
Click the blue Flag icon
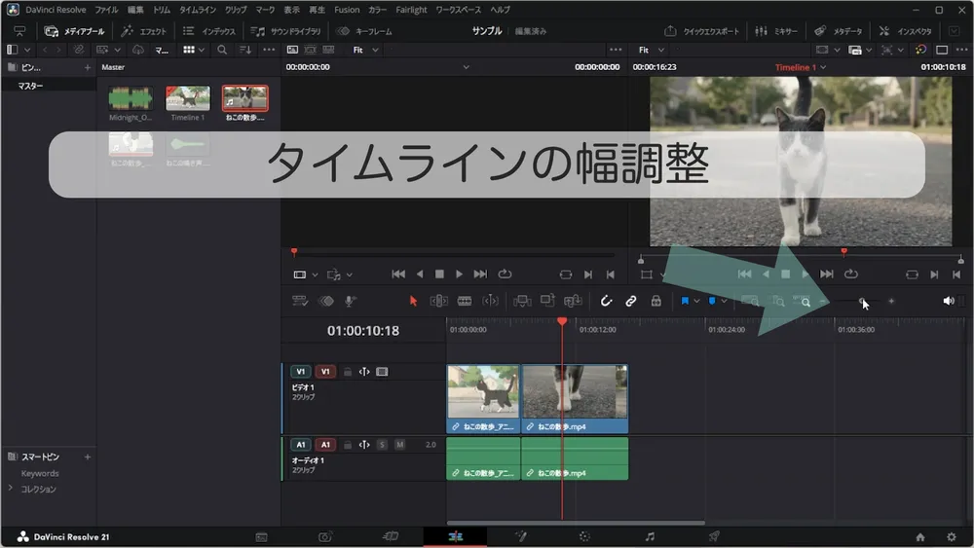(x=685, y=301)
